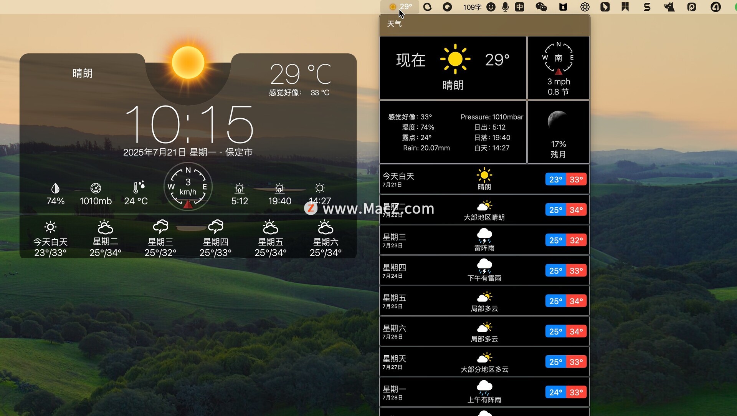Click the Pressure: 1010mbar reading

pyautogui.click(x=492, y=117)
